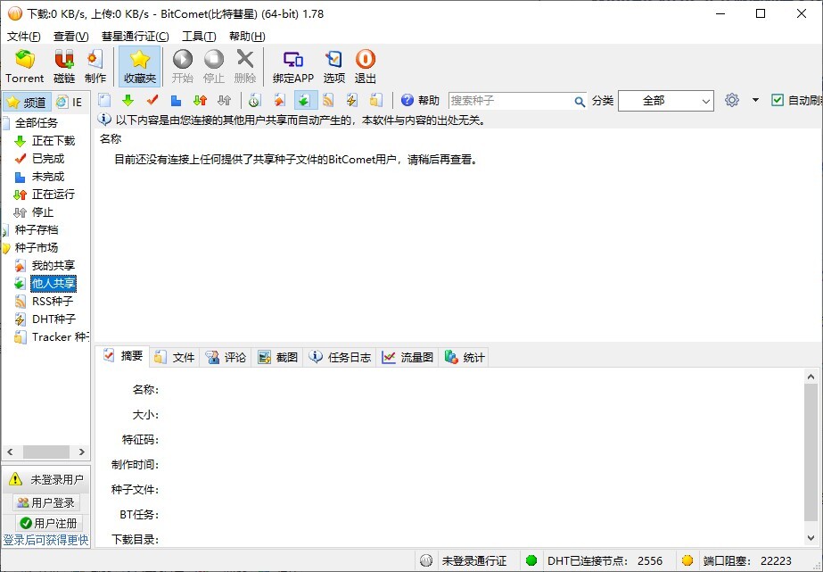Switch to the 统计 statistics tab
Screen dimensions: 823x572
point(464,358)
